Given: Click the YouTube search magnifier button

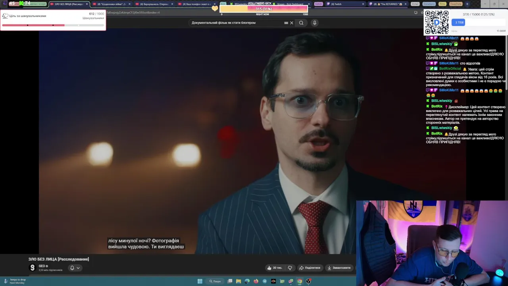Looking at the screenshot, I should click(301, 23).
